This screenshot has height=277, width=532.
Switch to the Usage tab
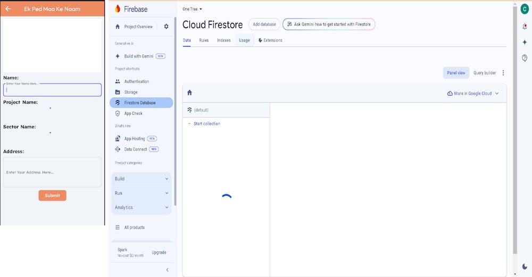(244, 40)
